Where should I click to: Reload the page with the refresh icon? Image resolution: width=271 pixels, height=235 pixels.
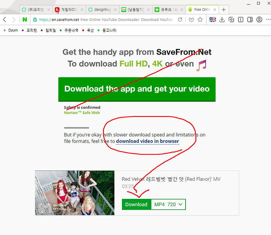pyautogui.click(x=180, y=20)
